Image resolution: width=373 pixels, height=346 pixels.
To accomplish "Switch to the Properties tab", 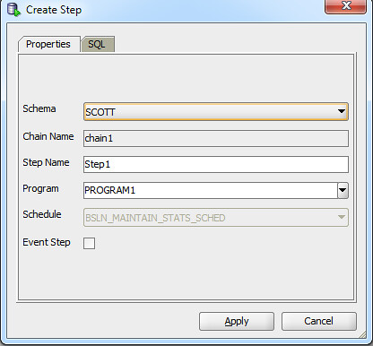I will click(x=48, y=44).
